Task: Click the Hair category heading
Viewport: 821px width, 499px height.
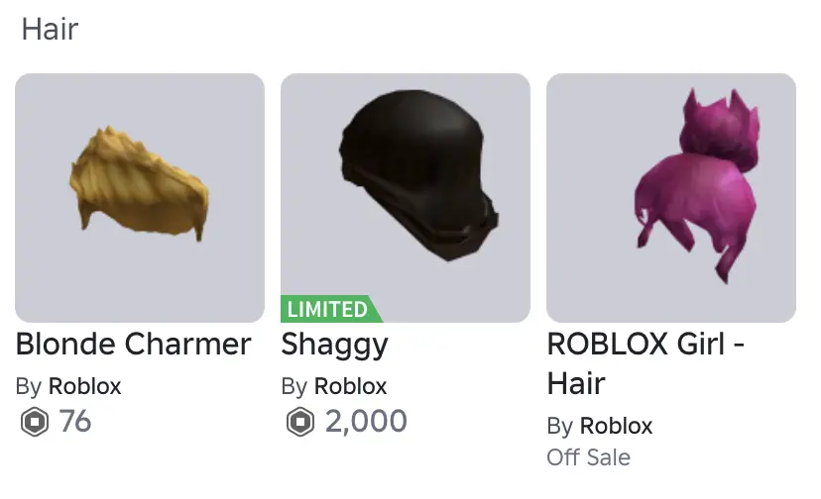Action: (x=50, y=29)
